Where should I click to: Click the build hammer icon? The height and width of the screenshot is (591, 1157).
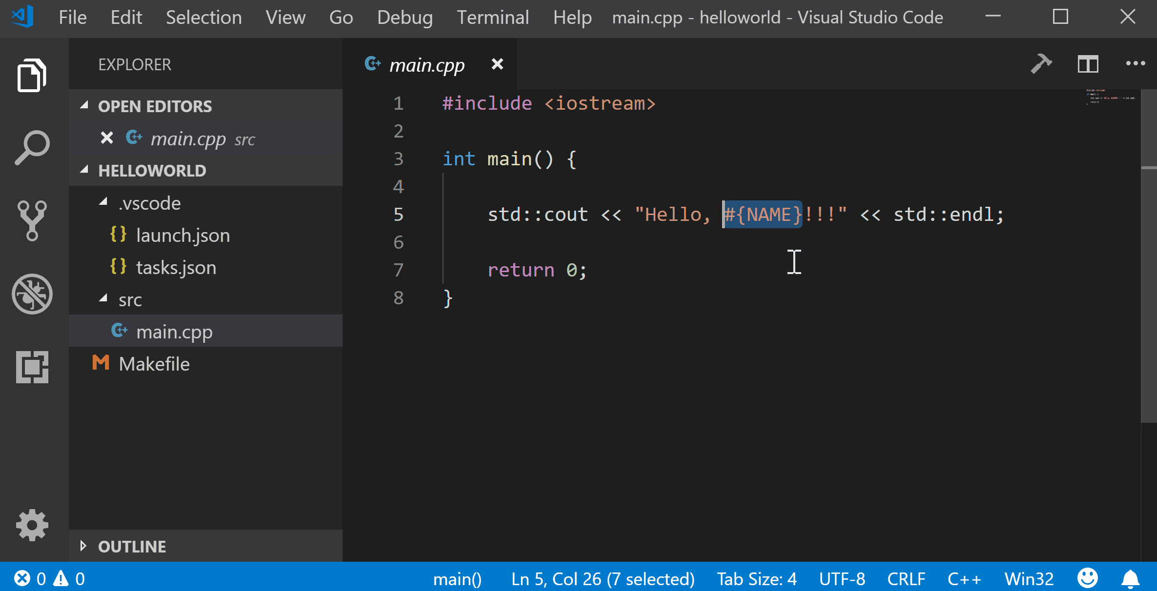pos(1041,64)
